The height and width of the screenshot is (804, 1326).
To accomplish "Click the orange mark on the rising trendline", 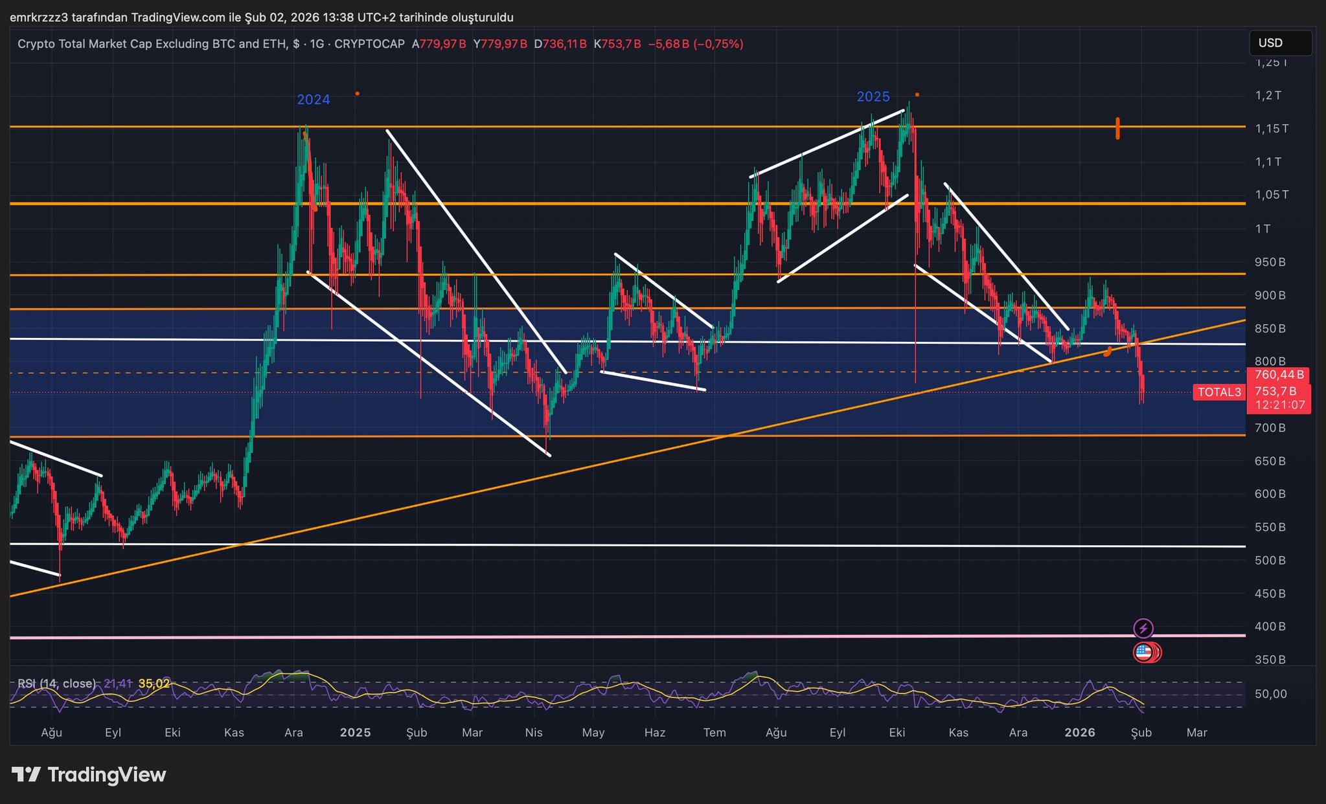I will (x=1108, y=352).
